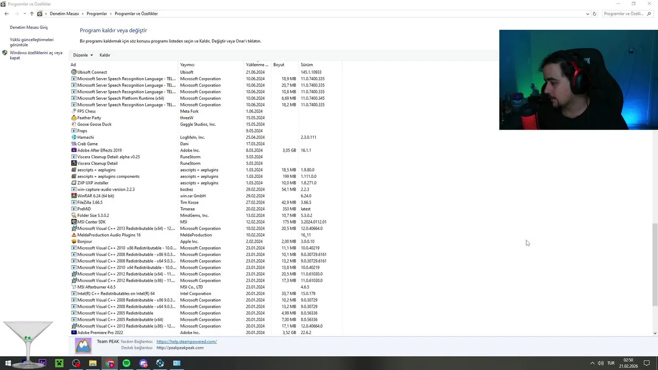Click the Hamachi program icon
Image resolution: width=658 pixels, height=370 pixels.
click(x=74, y=137)
